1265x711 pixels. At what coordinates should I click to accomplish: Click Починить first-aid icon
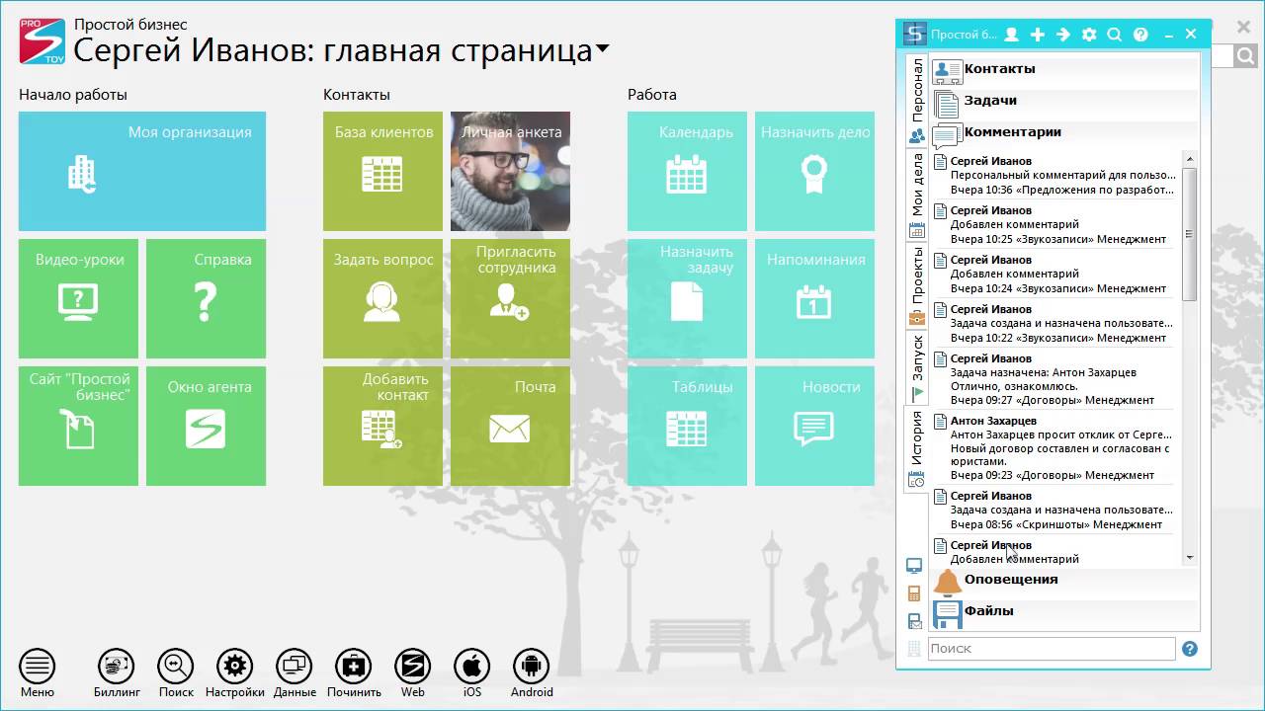coord(354,667)
